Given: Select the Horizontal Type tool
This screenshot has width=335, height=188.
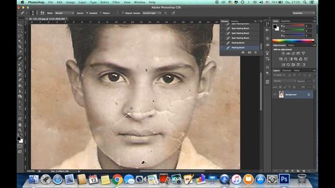Looking at the screenshot, I should 20,108.
